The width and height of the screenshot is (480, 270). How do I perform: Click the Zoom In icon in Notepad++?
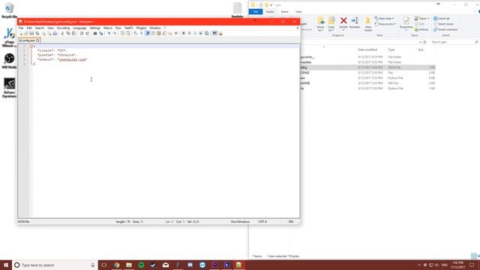coord(108,33)
